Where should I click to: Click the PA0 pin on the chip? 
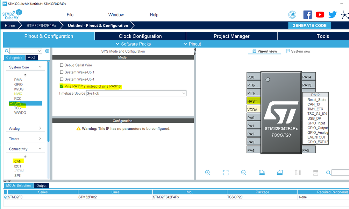point(254,117)
